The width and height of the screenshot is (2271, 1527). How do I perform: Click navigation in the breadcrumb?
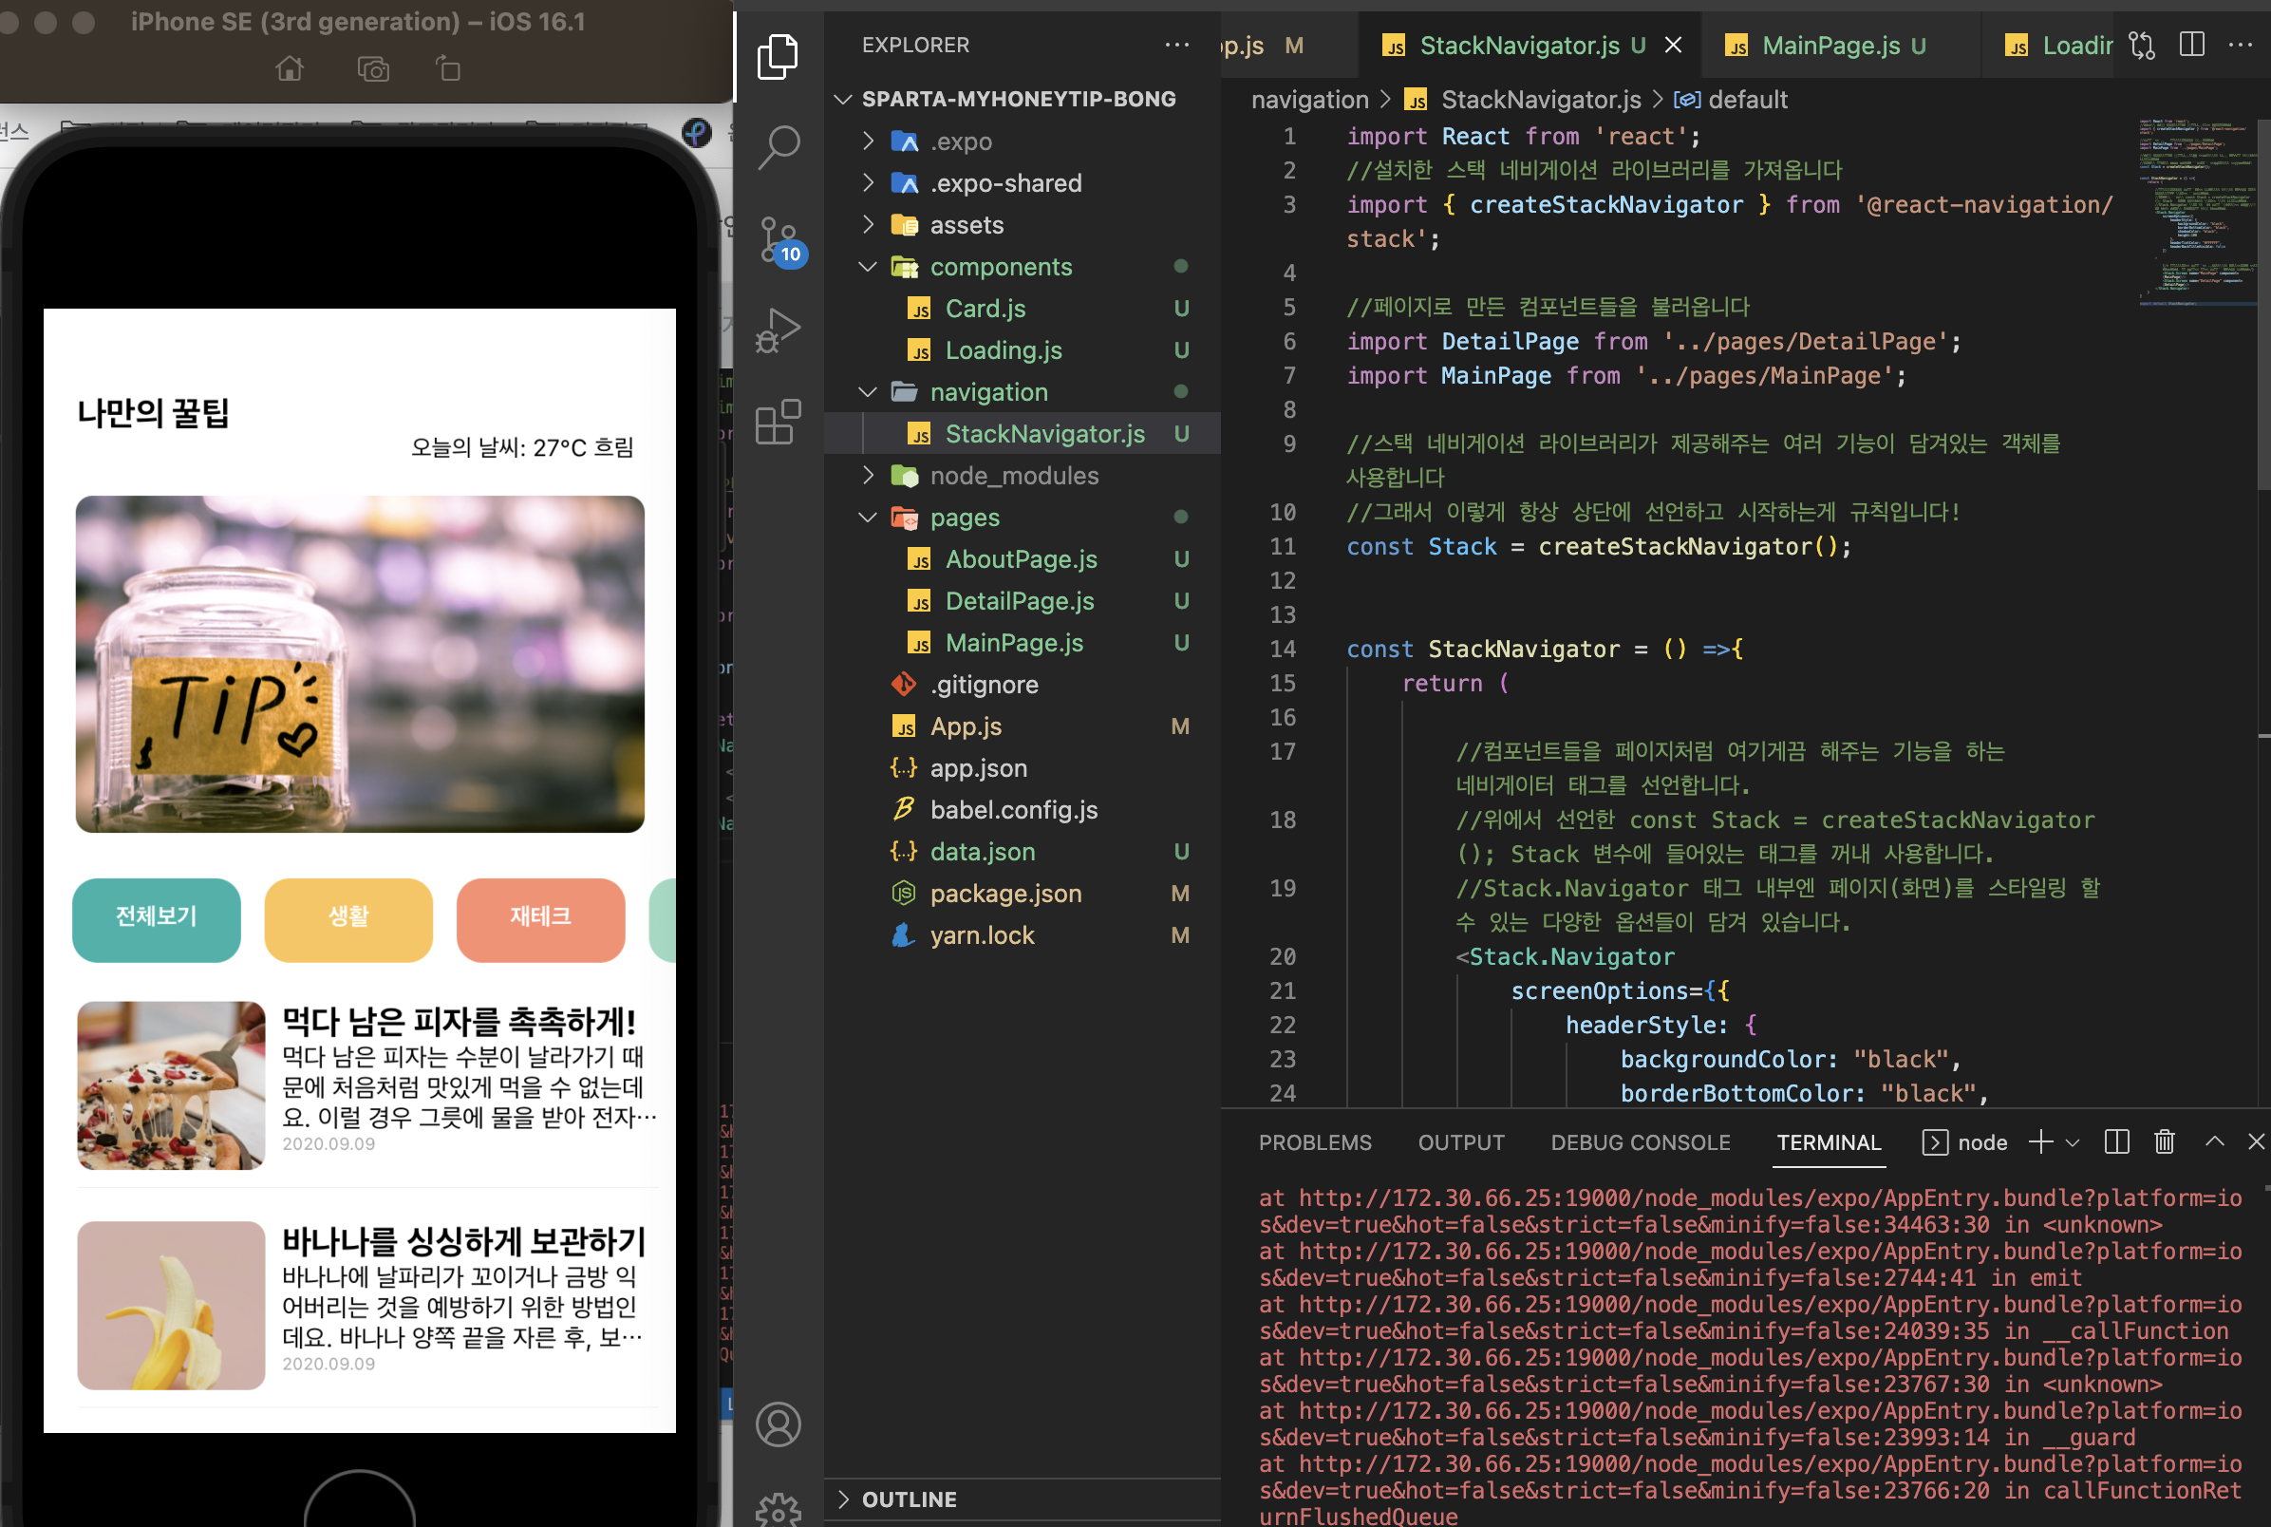click(1309, 100)
